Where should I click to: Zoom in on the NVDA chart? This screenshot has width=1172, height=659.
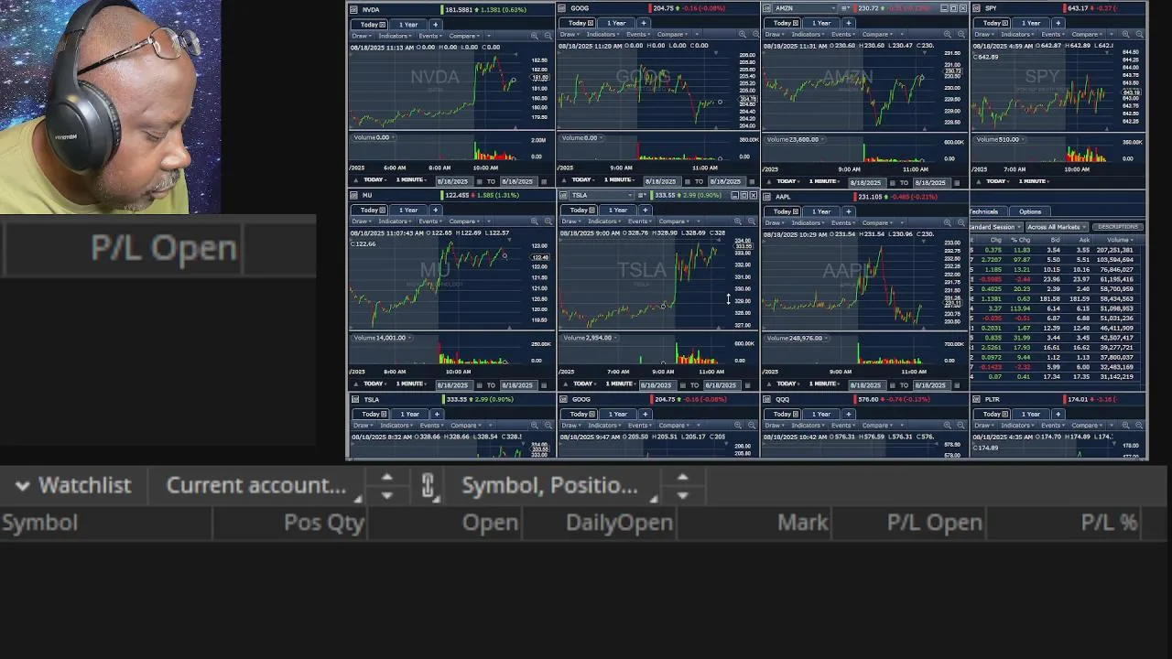[x=535, y=36]
